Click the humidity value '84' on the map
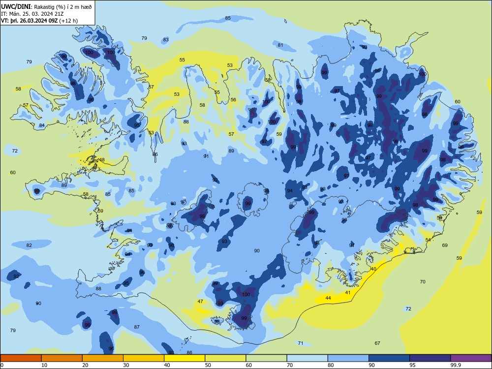 pos(42,125)
